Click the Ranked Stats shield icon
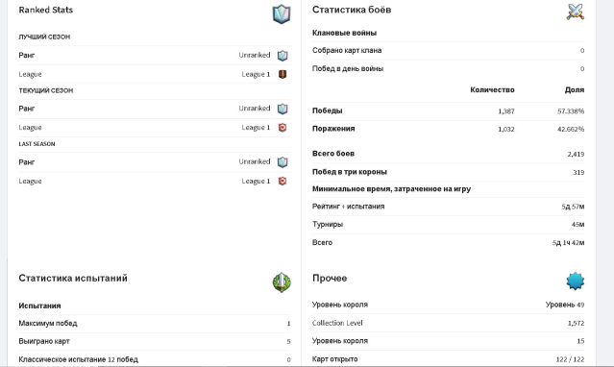Screen dimensions: 614x367 click(x=282, y=14)
